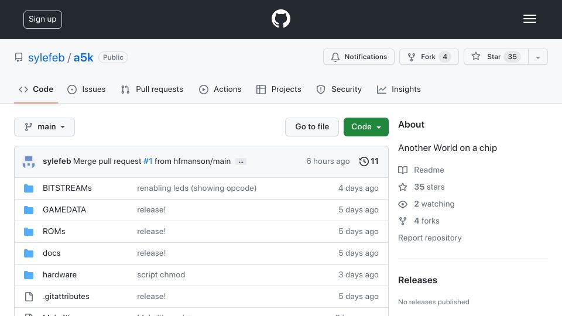562x316 pixels.
Task: Click the 4 days ago timestamp for BITSTREAMs
Action: [358, 188]
